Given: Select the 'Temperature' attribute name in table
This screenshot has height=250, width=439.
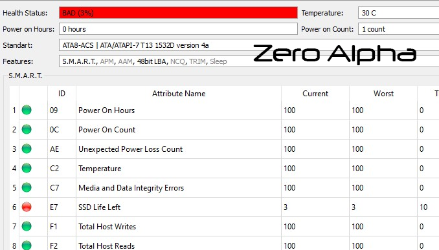Looking at the screenshot, I should click(x=100, y=169).
